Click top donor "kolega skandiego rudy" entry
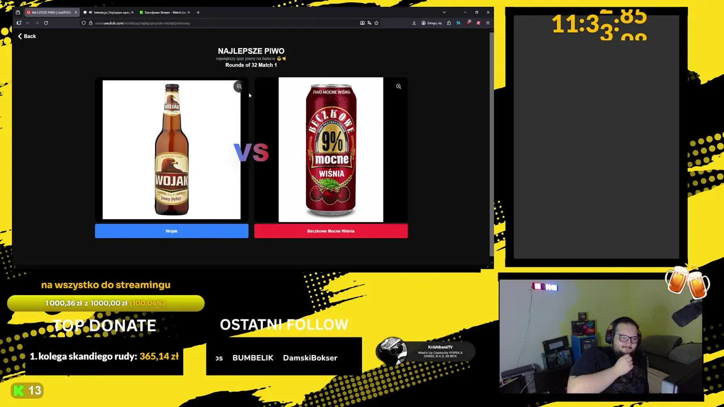724x407 pixels. (x=104, y=356)
